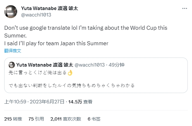This screenshot has height=126, width=192.
Task: Click the quoted tweet author name
Action: (x=45, y=65)
